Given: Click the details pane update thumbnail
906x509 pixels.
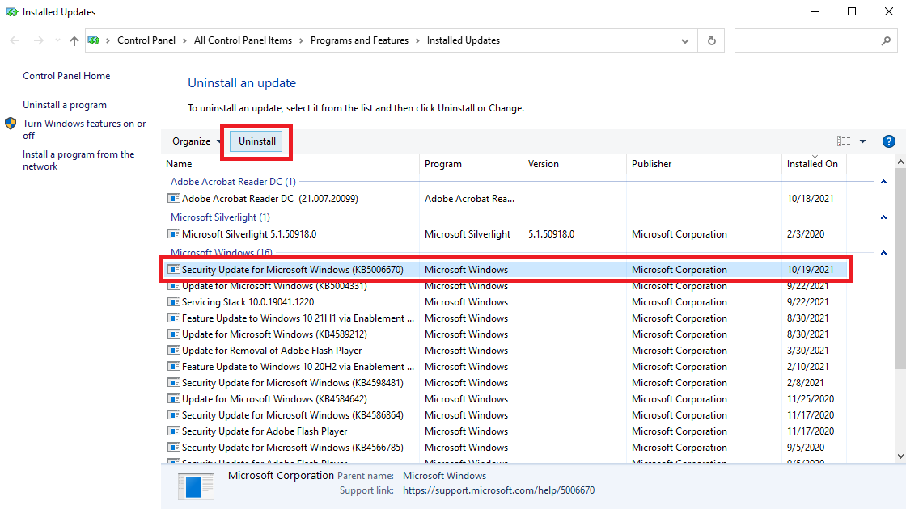Looking at the screenshot, I should click(x=196, y=486).
